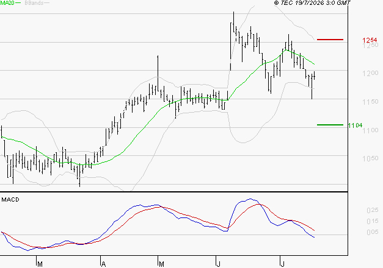Screen dimensions: 383x268
Task: Click the MA20 legend label
Action: (x=7, y=3)
